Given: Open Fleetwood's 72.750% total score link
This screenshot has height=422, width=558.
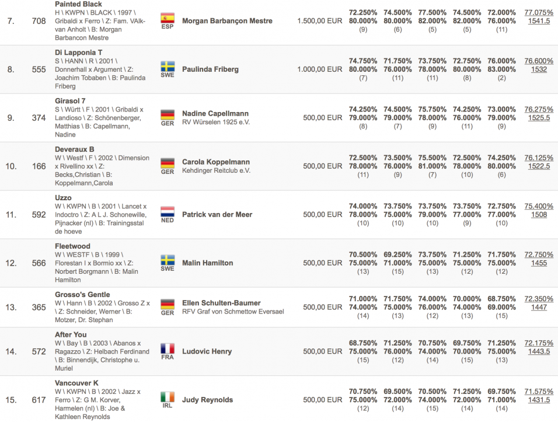Looking at the screenshot, I should (539, 254).
